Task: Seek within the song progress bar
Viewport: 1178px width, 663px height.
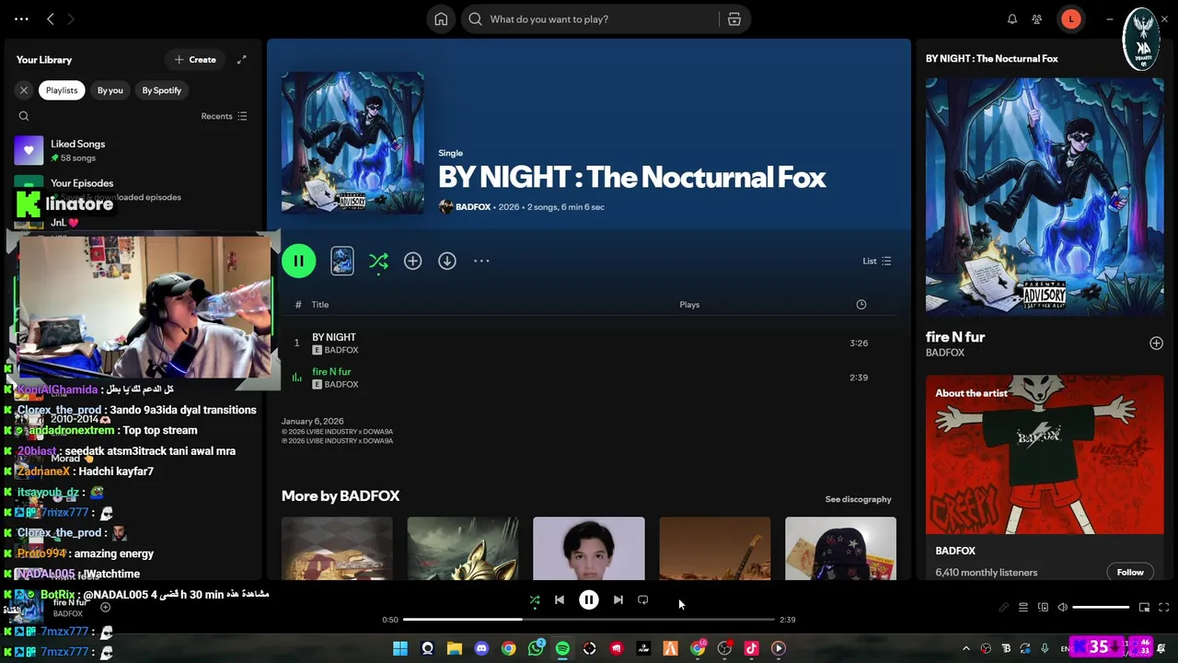Action: [x=589, y=620]
